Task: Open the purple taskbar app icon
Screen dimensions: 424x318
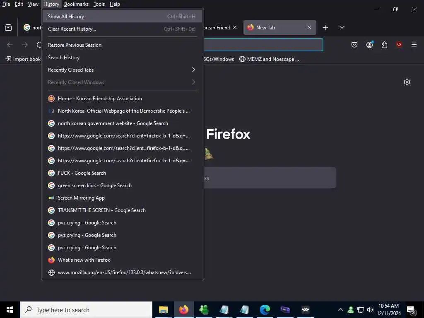Action: coord(285,310)
